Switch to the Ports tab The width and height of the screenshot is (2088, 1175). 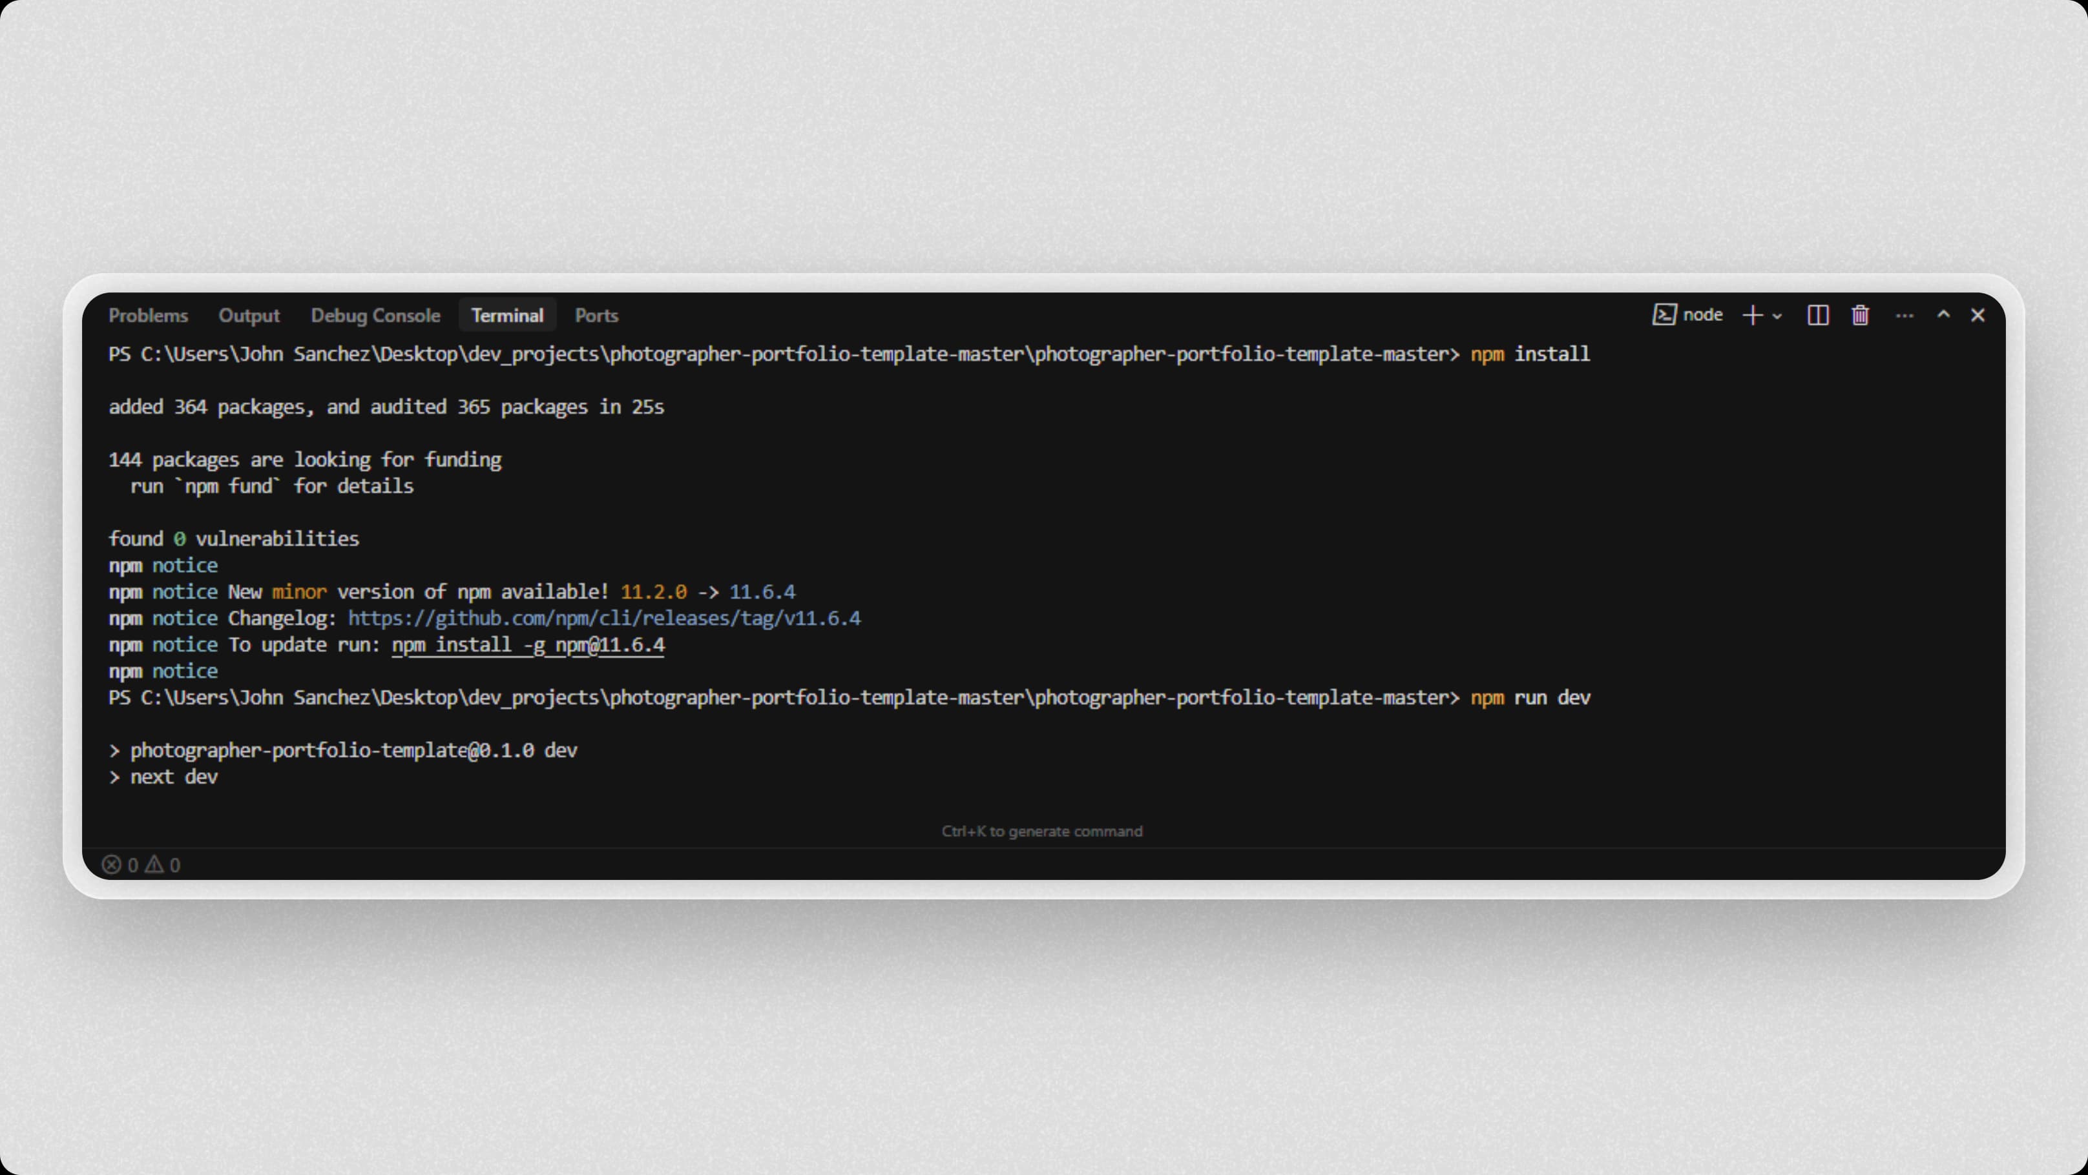596,315
